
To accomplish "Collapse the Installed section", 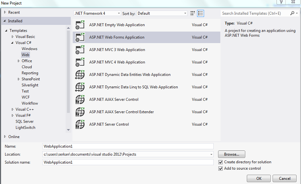I will tap(5, 21).
